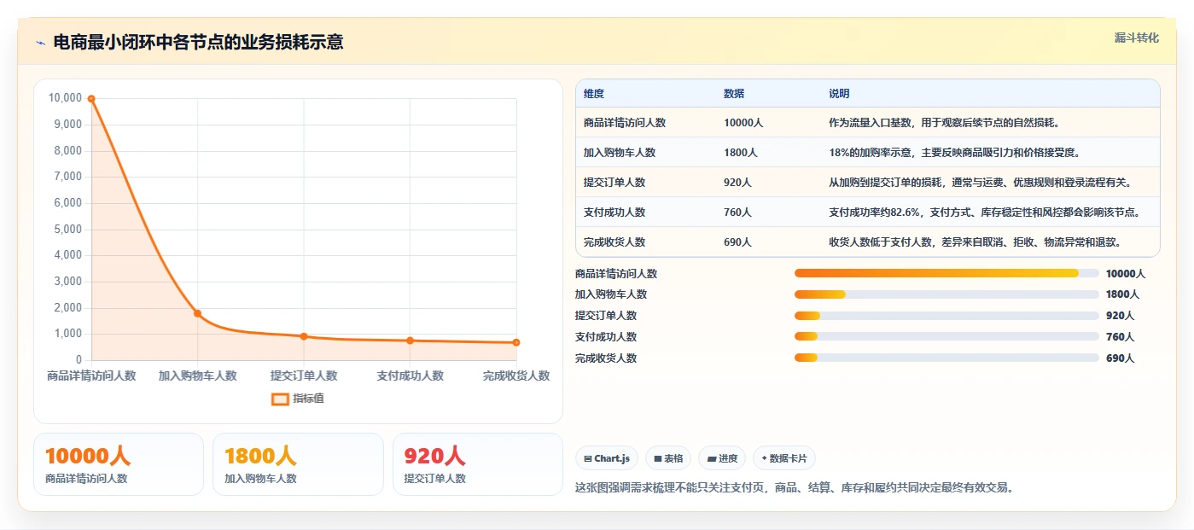The height and width of the screenshot is (530, 1194).
Task: Click the 漏斗转化 tag in header
Action: [x=1137, y=38]
